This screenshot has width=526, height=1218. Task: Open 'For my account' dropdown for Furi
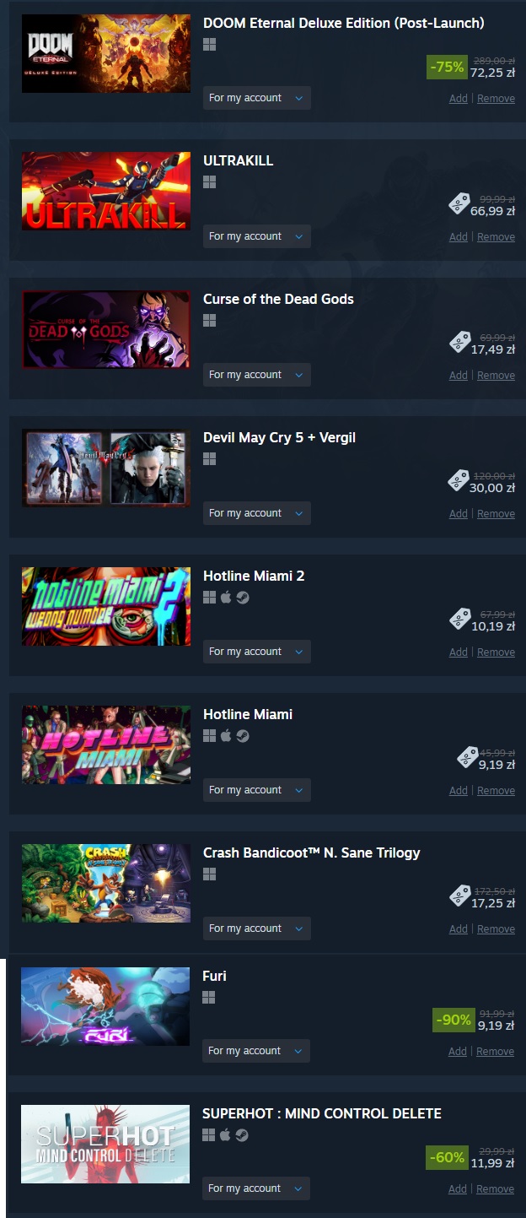255,1051
